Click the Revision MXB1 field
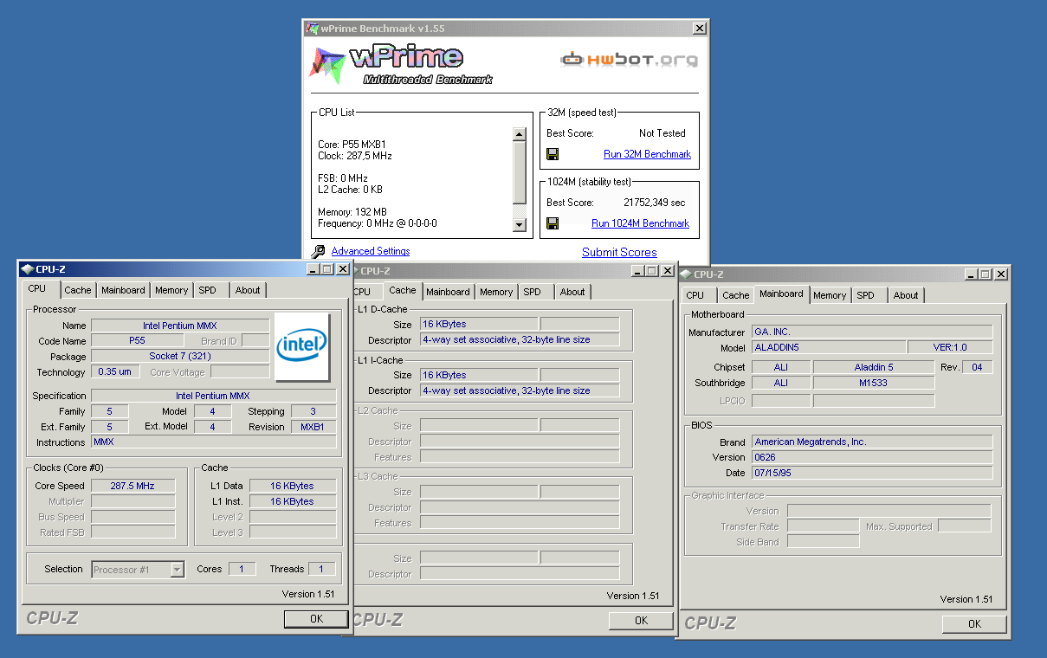This screenshot has width=1047, height=658. point(313,427)
